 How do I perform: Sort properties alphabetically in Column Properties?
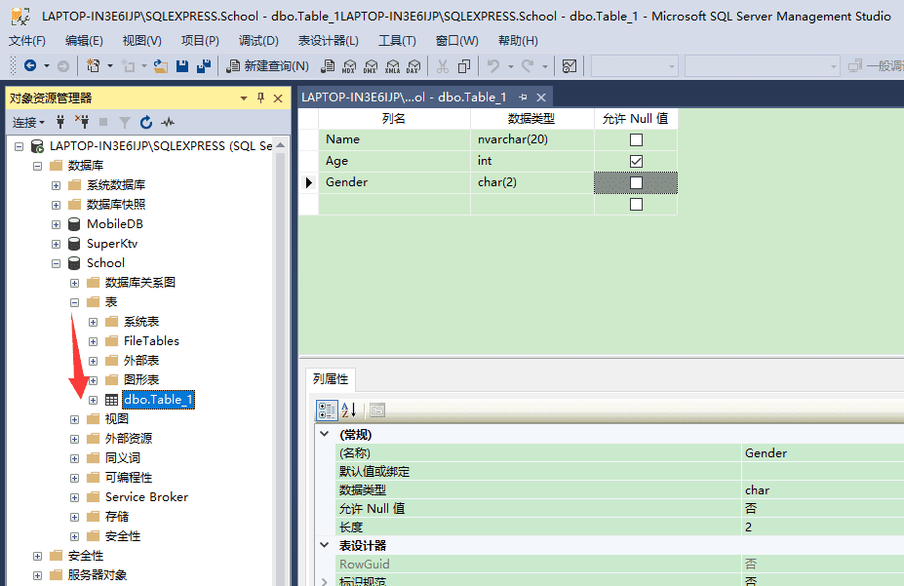pos(347,410)
